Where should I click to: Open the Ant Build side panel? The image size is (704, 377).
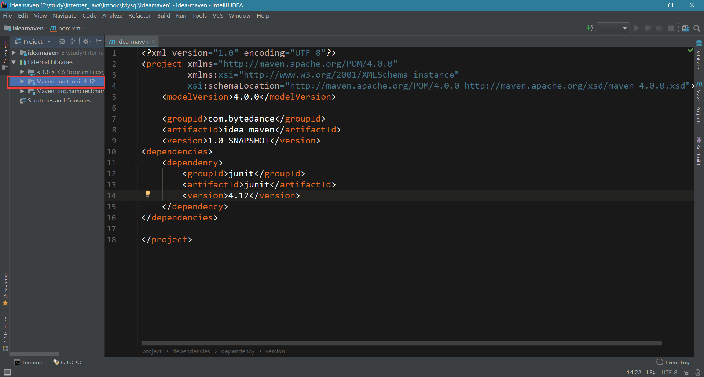(699, 151)
